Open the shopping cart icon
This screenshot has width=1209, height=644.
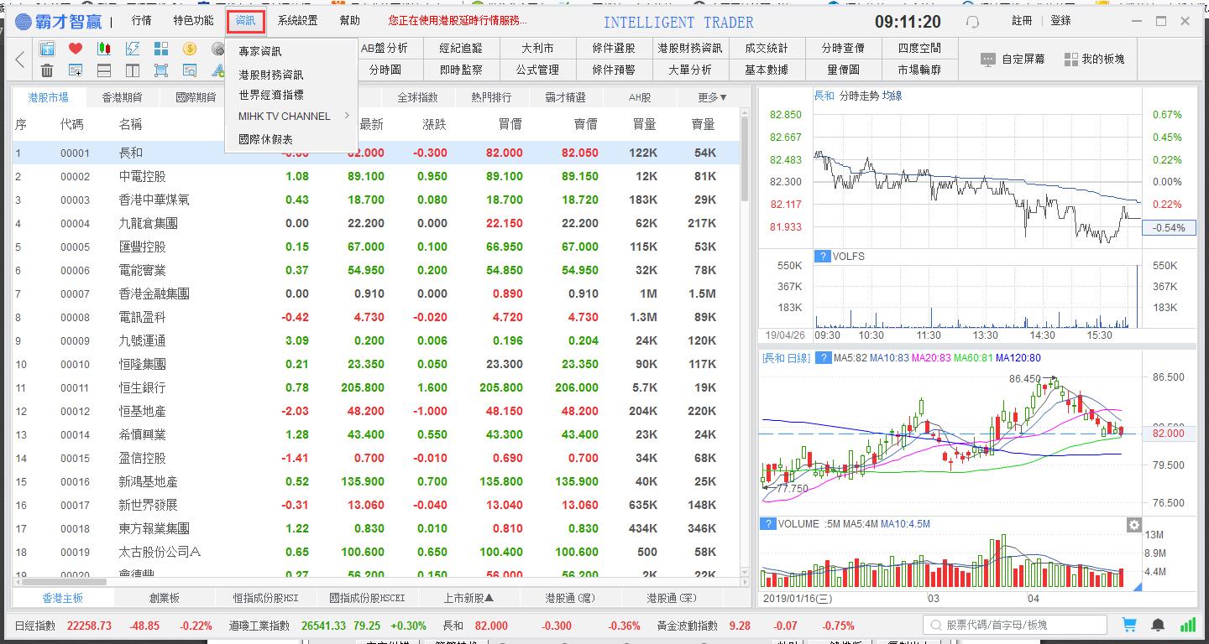click(1129, 626)
